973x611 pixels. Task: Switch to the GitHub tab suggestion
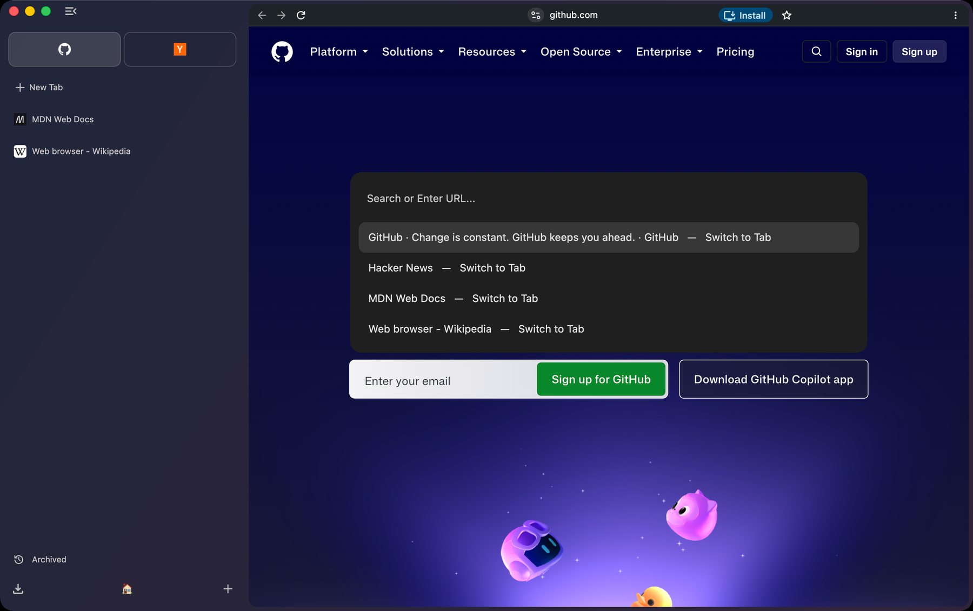(x=609, y=238)
